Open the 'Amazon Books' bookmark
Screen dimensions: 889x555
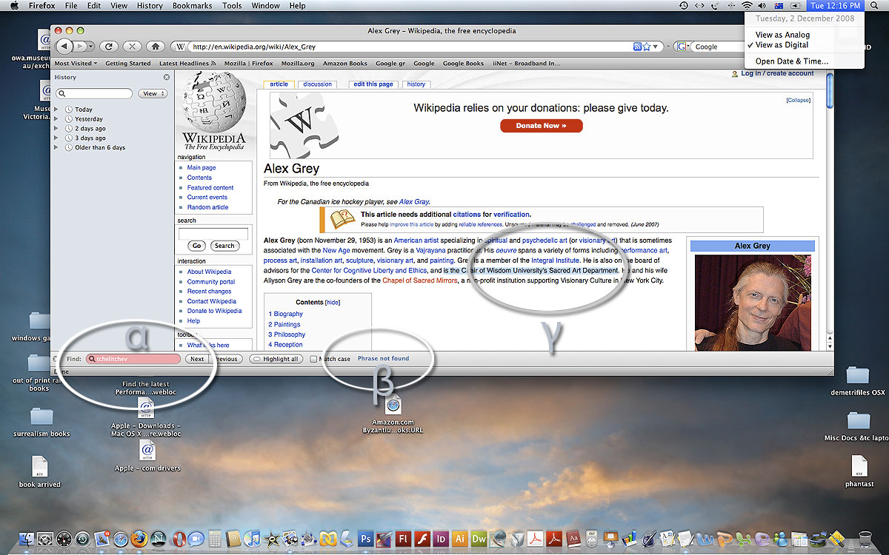tap(344, 64)
